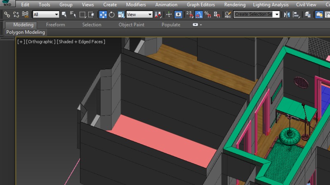Click the [Orthographic] viewport label
The width and height of the screenshot is (330, 185).
(41, 42)
